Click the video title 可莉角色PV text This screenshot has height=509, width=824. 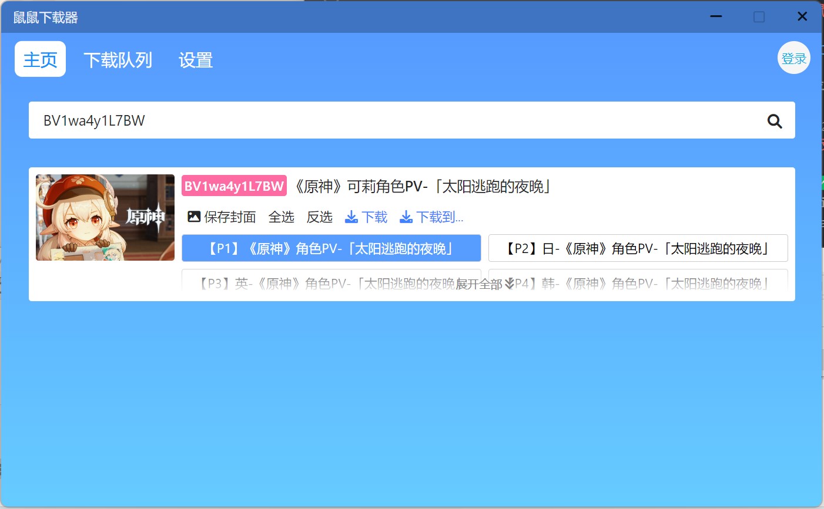pos(423,187)
